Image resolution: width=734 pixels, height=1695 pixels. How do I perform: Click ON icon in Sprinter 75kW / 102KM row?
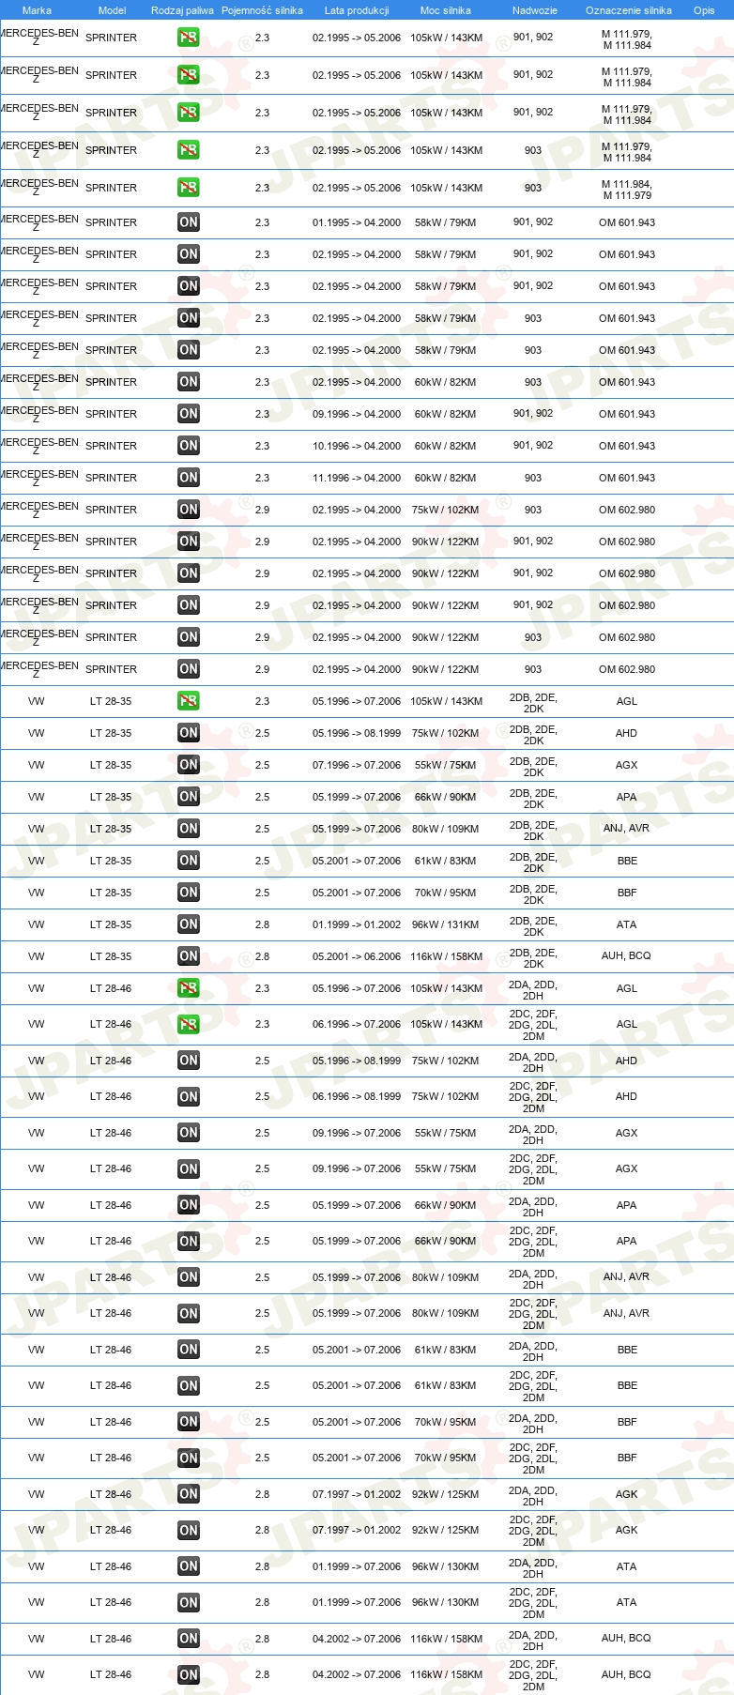[x=189, y=510]
